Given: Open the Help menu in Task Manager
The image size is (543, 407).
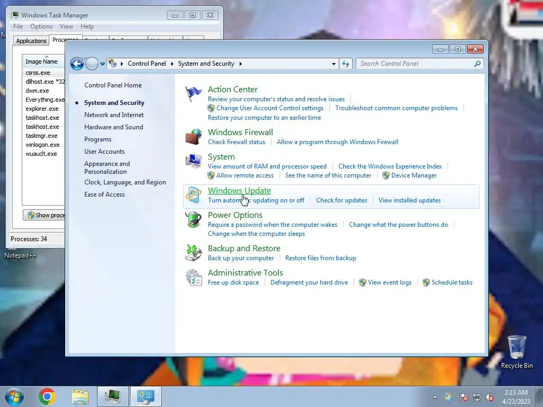Looking at the screenshot, I should 87,26.
